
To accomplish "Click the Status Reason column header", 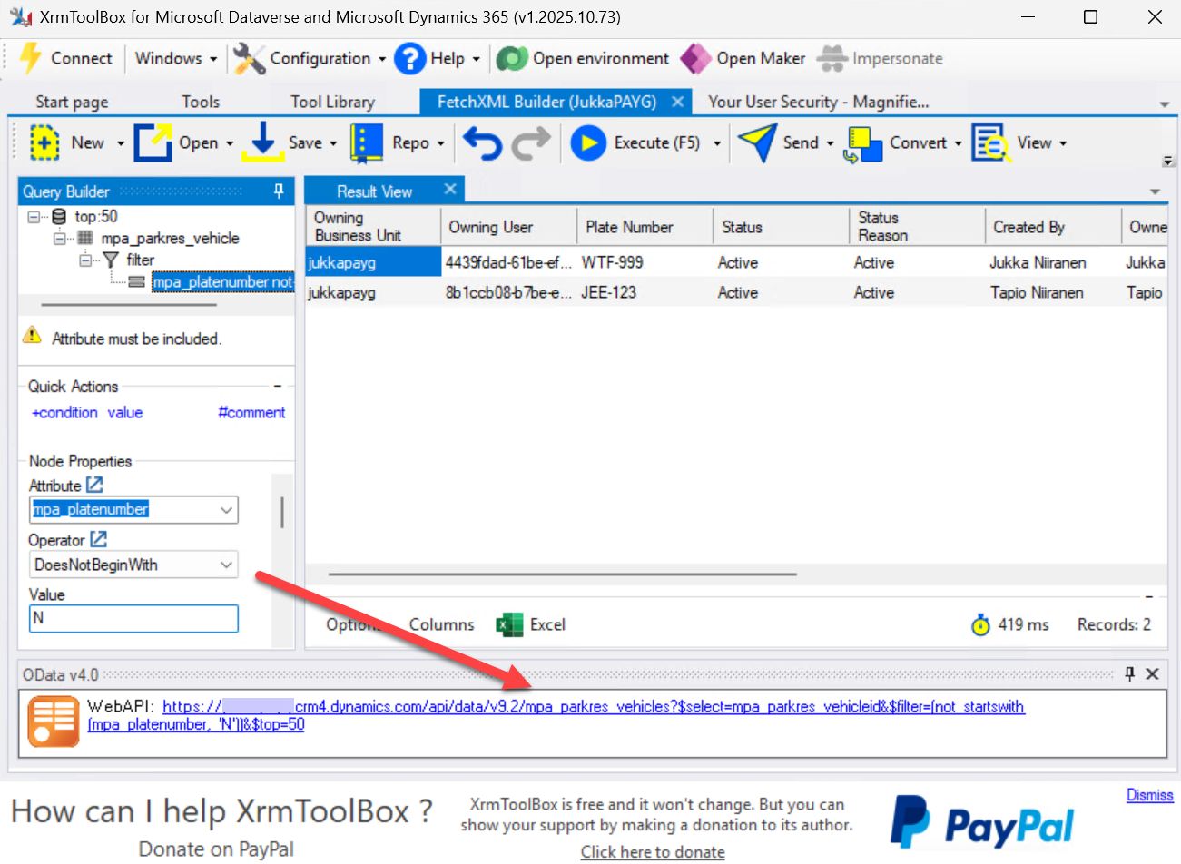I will pyautogui.click(x=918, y=227).
